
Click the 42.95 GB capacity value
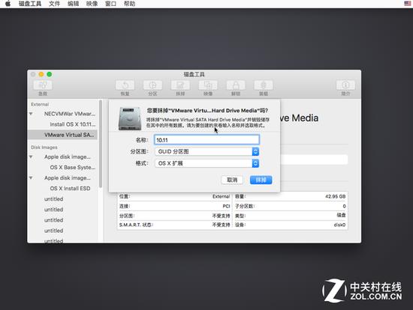click(335, 196)
